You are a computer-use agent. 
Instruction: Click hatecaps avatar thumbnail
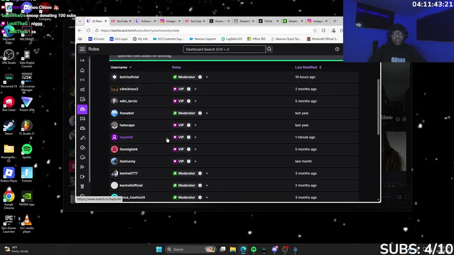pos(114,125)
